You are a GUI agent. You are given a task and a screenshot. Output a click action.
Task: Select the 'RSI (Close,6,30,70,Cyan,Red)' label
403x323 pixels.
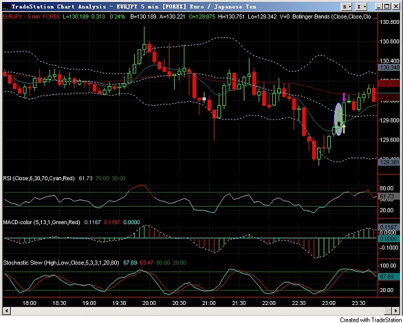click(x=39, y=178)
